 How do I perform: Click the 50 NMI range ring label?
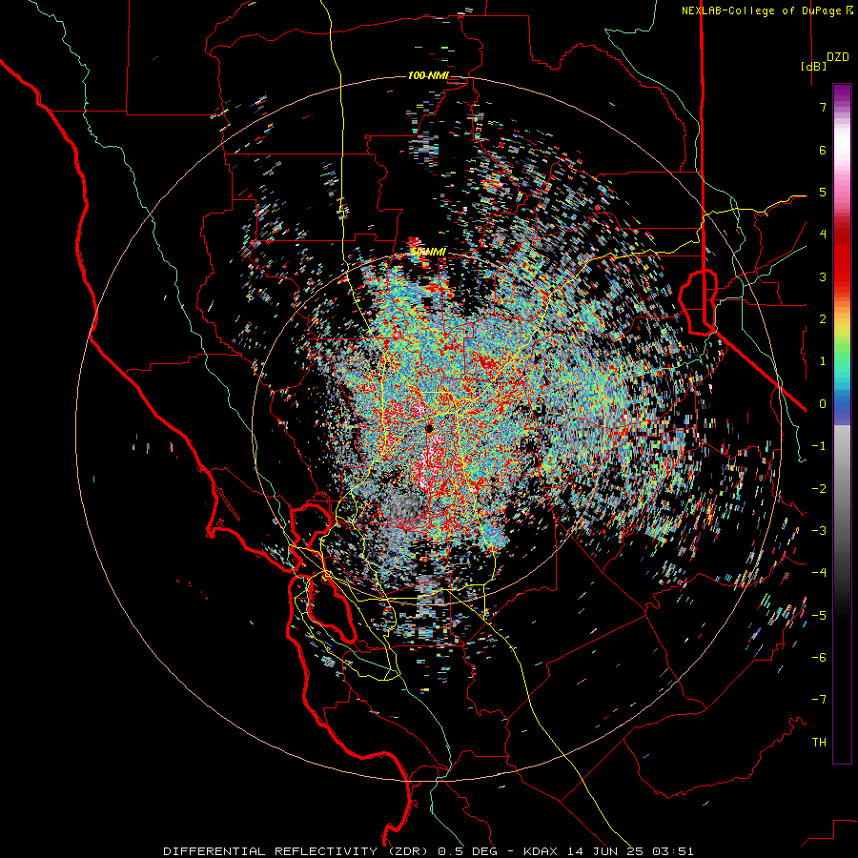coord(428,252)
